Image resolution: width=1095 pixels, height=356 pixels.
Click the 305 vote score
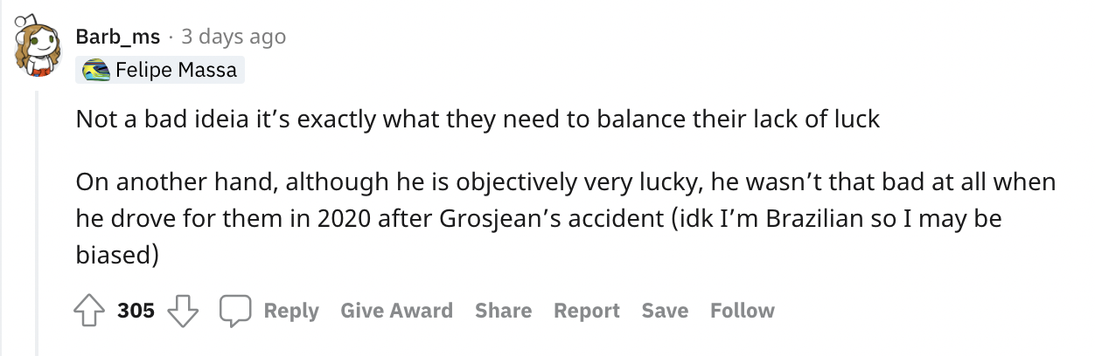[x=136, y=311]
